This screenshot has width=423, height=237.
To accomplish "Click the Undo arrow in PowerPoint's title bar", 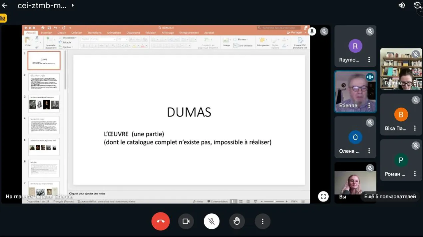I will tap(56, 28).
